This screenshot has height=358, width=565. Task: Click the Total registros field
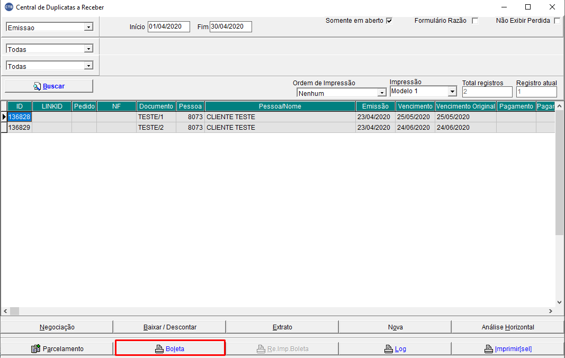pyautogui.click(x=487, y=92)
